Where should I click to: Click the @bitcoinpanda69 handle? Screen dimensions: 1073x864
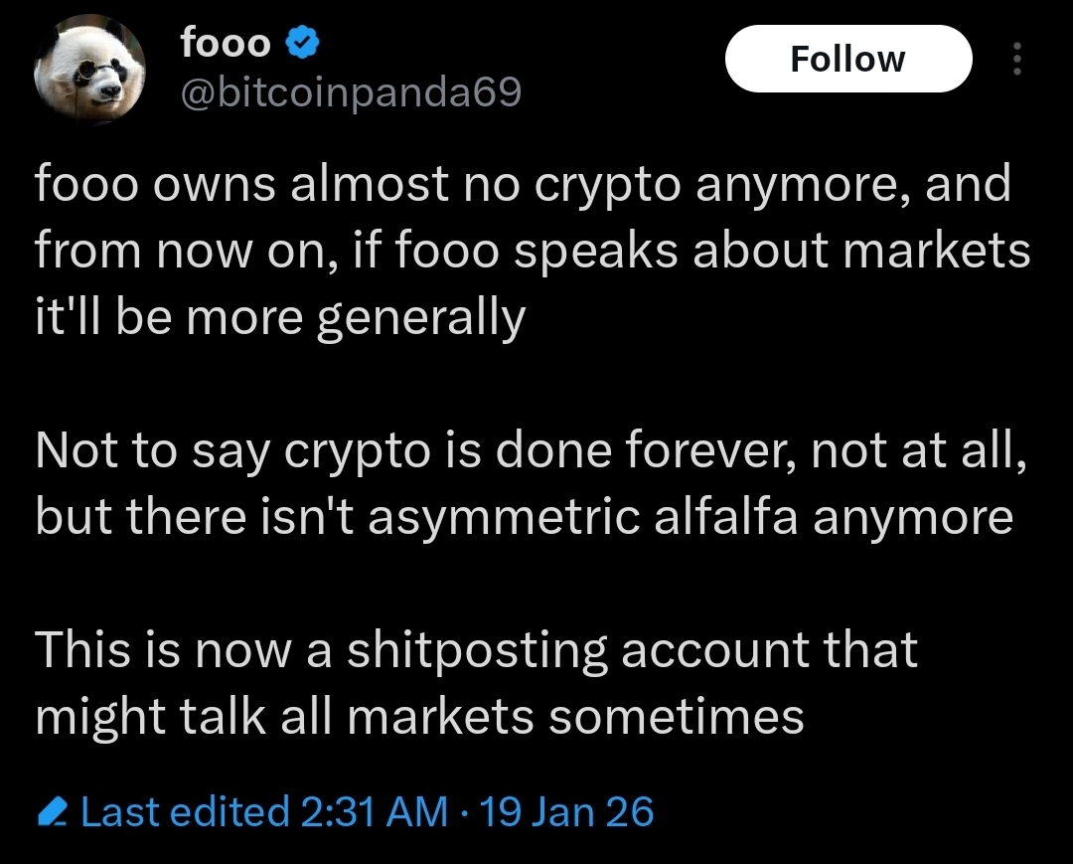coord(349,93)
